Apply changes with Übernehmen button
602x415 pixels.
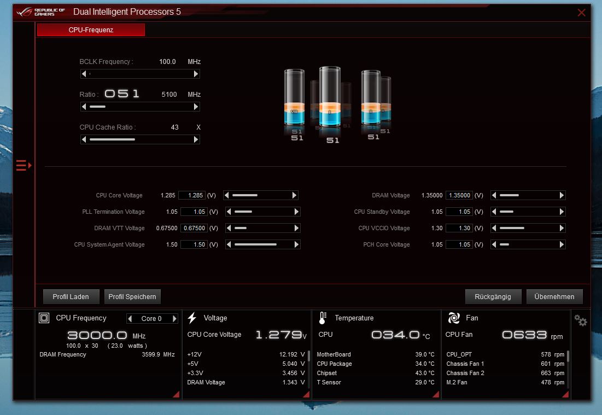point(554,297)
